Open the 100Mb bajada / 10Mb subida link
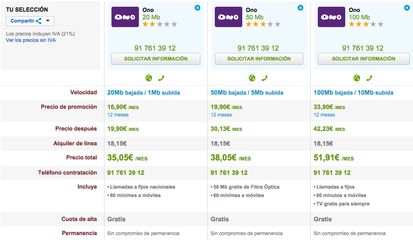The width and height of the screenshot is (413, 240). tap(353, 93)
